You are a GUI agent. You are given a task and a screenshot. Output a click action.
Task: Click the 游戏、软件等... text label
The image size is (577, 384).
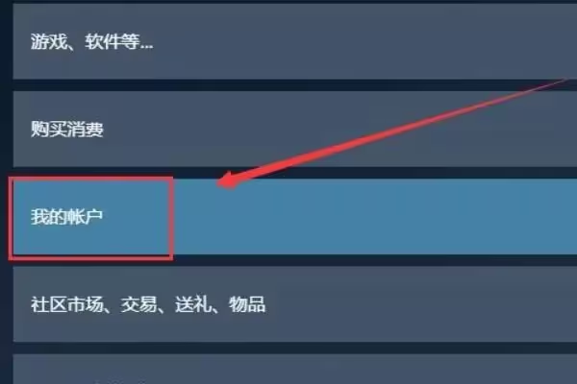click(91, 41)
